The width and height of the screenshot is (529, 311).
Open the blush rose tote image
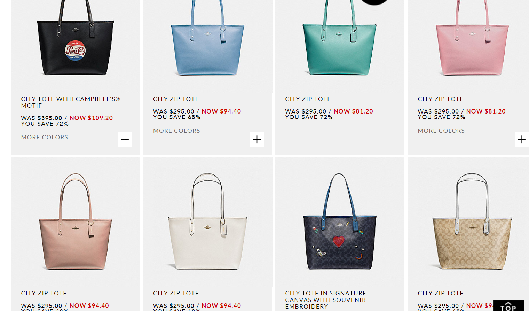tap(76, 221)
